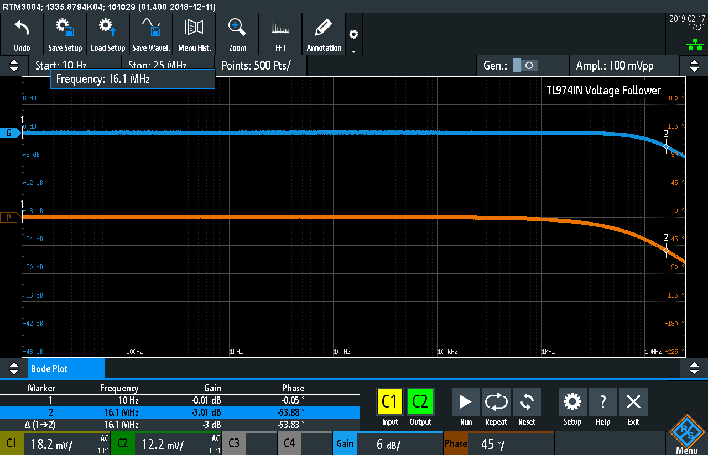Click the Frequency 16.1 MHz input field
The width and height of the screenshot is (708, 455).
tap(132, 79)
